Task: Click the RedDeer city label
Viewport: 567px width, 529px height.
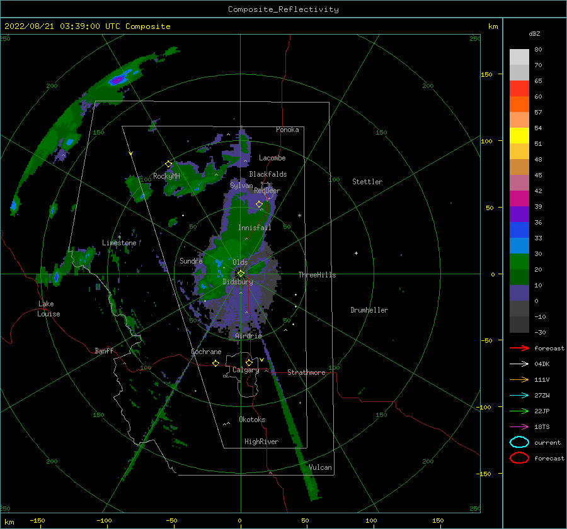Action: coord(267,191)
